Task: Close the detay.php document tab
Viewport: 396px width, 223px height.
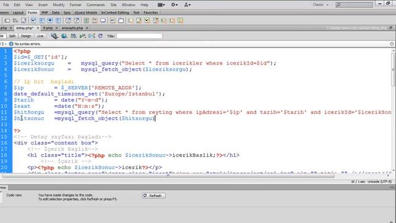Action: 38,28
